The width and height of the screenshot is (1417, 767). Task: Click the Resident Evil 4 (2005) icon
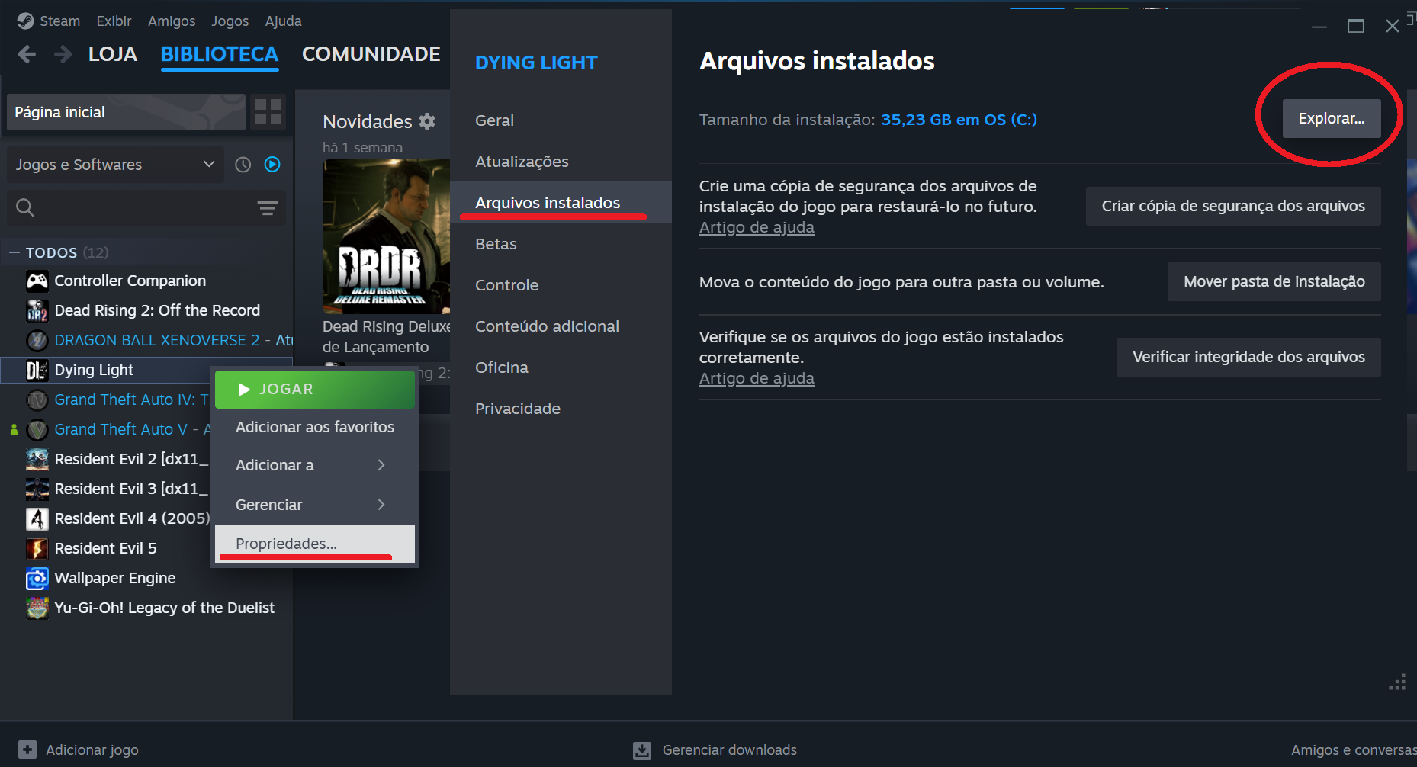point(37,519)
